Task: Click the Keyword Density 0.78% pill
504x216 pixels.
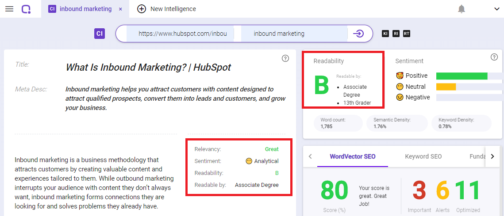Action: tap(462, 123)
